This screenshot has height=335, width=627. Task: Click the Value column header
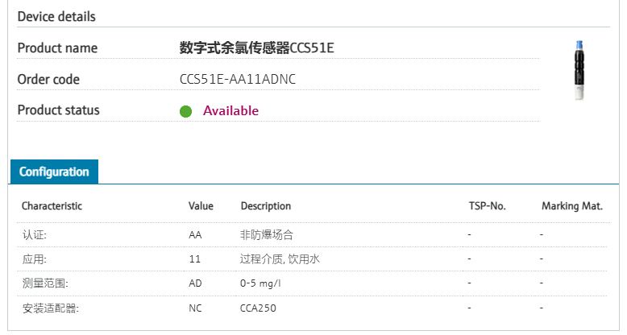coord(201,206)
